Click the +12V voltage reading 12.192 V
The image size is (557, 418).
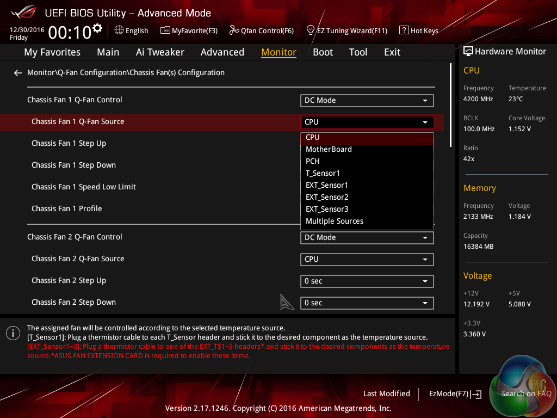point(476,304)
